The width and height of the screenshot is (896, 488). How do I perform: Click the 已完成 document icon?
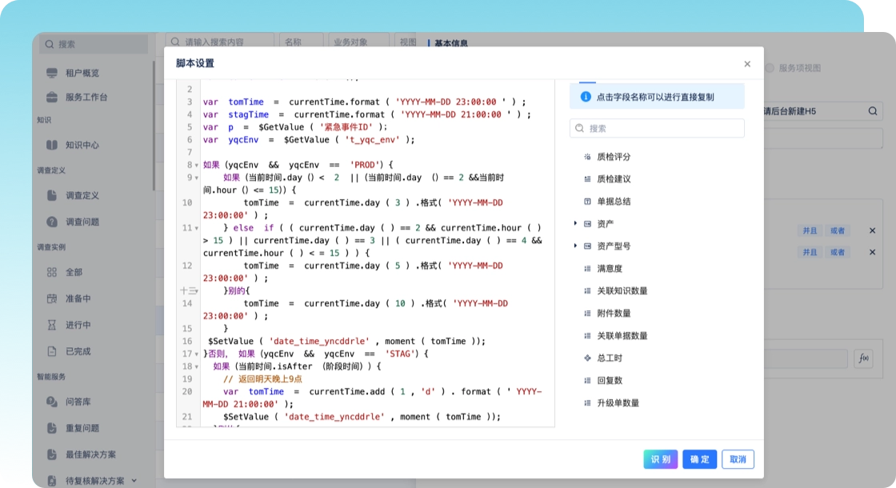pos(52,351)
